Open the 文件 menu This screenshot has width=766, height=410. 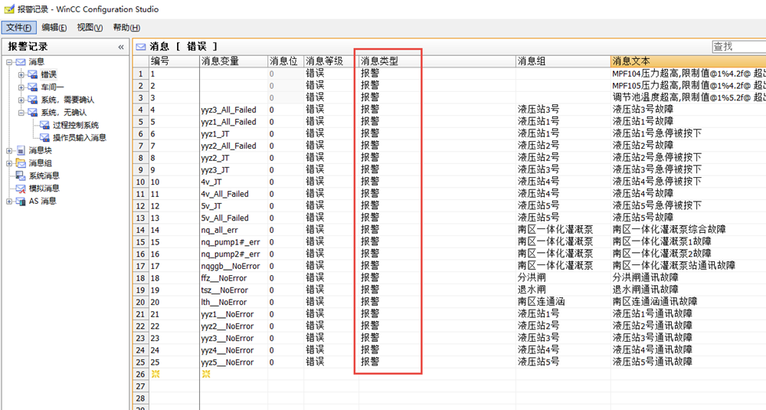pyautogui.click(x=18, y=28)
